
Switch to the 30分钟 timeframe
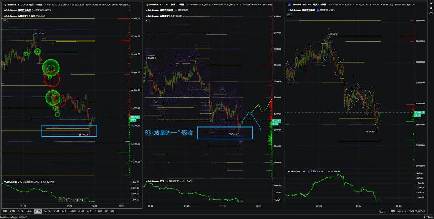[x=48, y=211]
